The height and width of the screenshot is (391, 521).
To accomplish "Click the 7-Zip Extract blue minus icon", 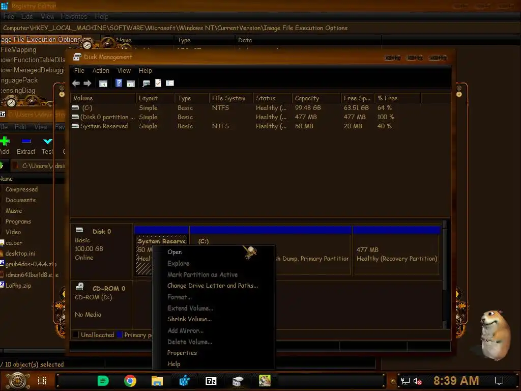I will pos(26,142).
